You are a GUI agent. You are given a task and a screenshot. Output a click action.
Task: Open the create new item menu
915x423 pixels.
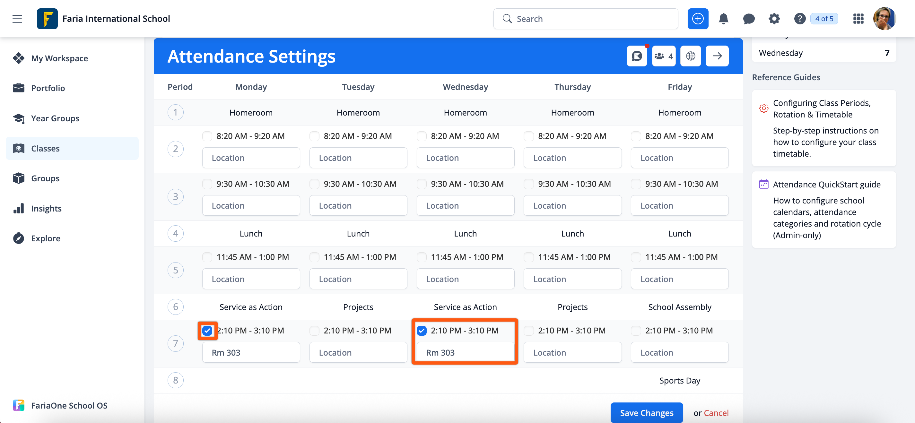click(698, 19)
